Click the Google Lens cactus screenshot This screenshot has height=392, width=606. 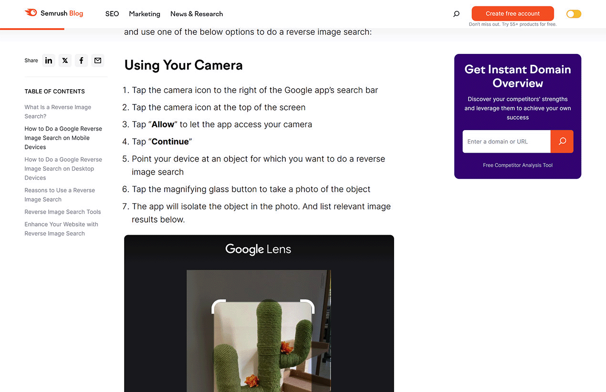(259, 314)
